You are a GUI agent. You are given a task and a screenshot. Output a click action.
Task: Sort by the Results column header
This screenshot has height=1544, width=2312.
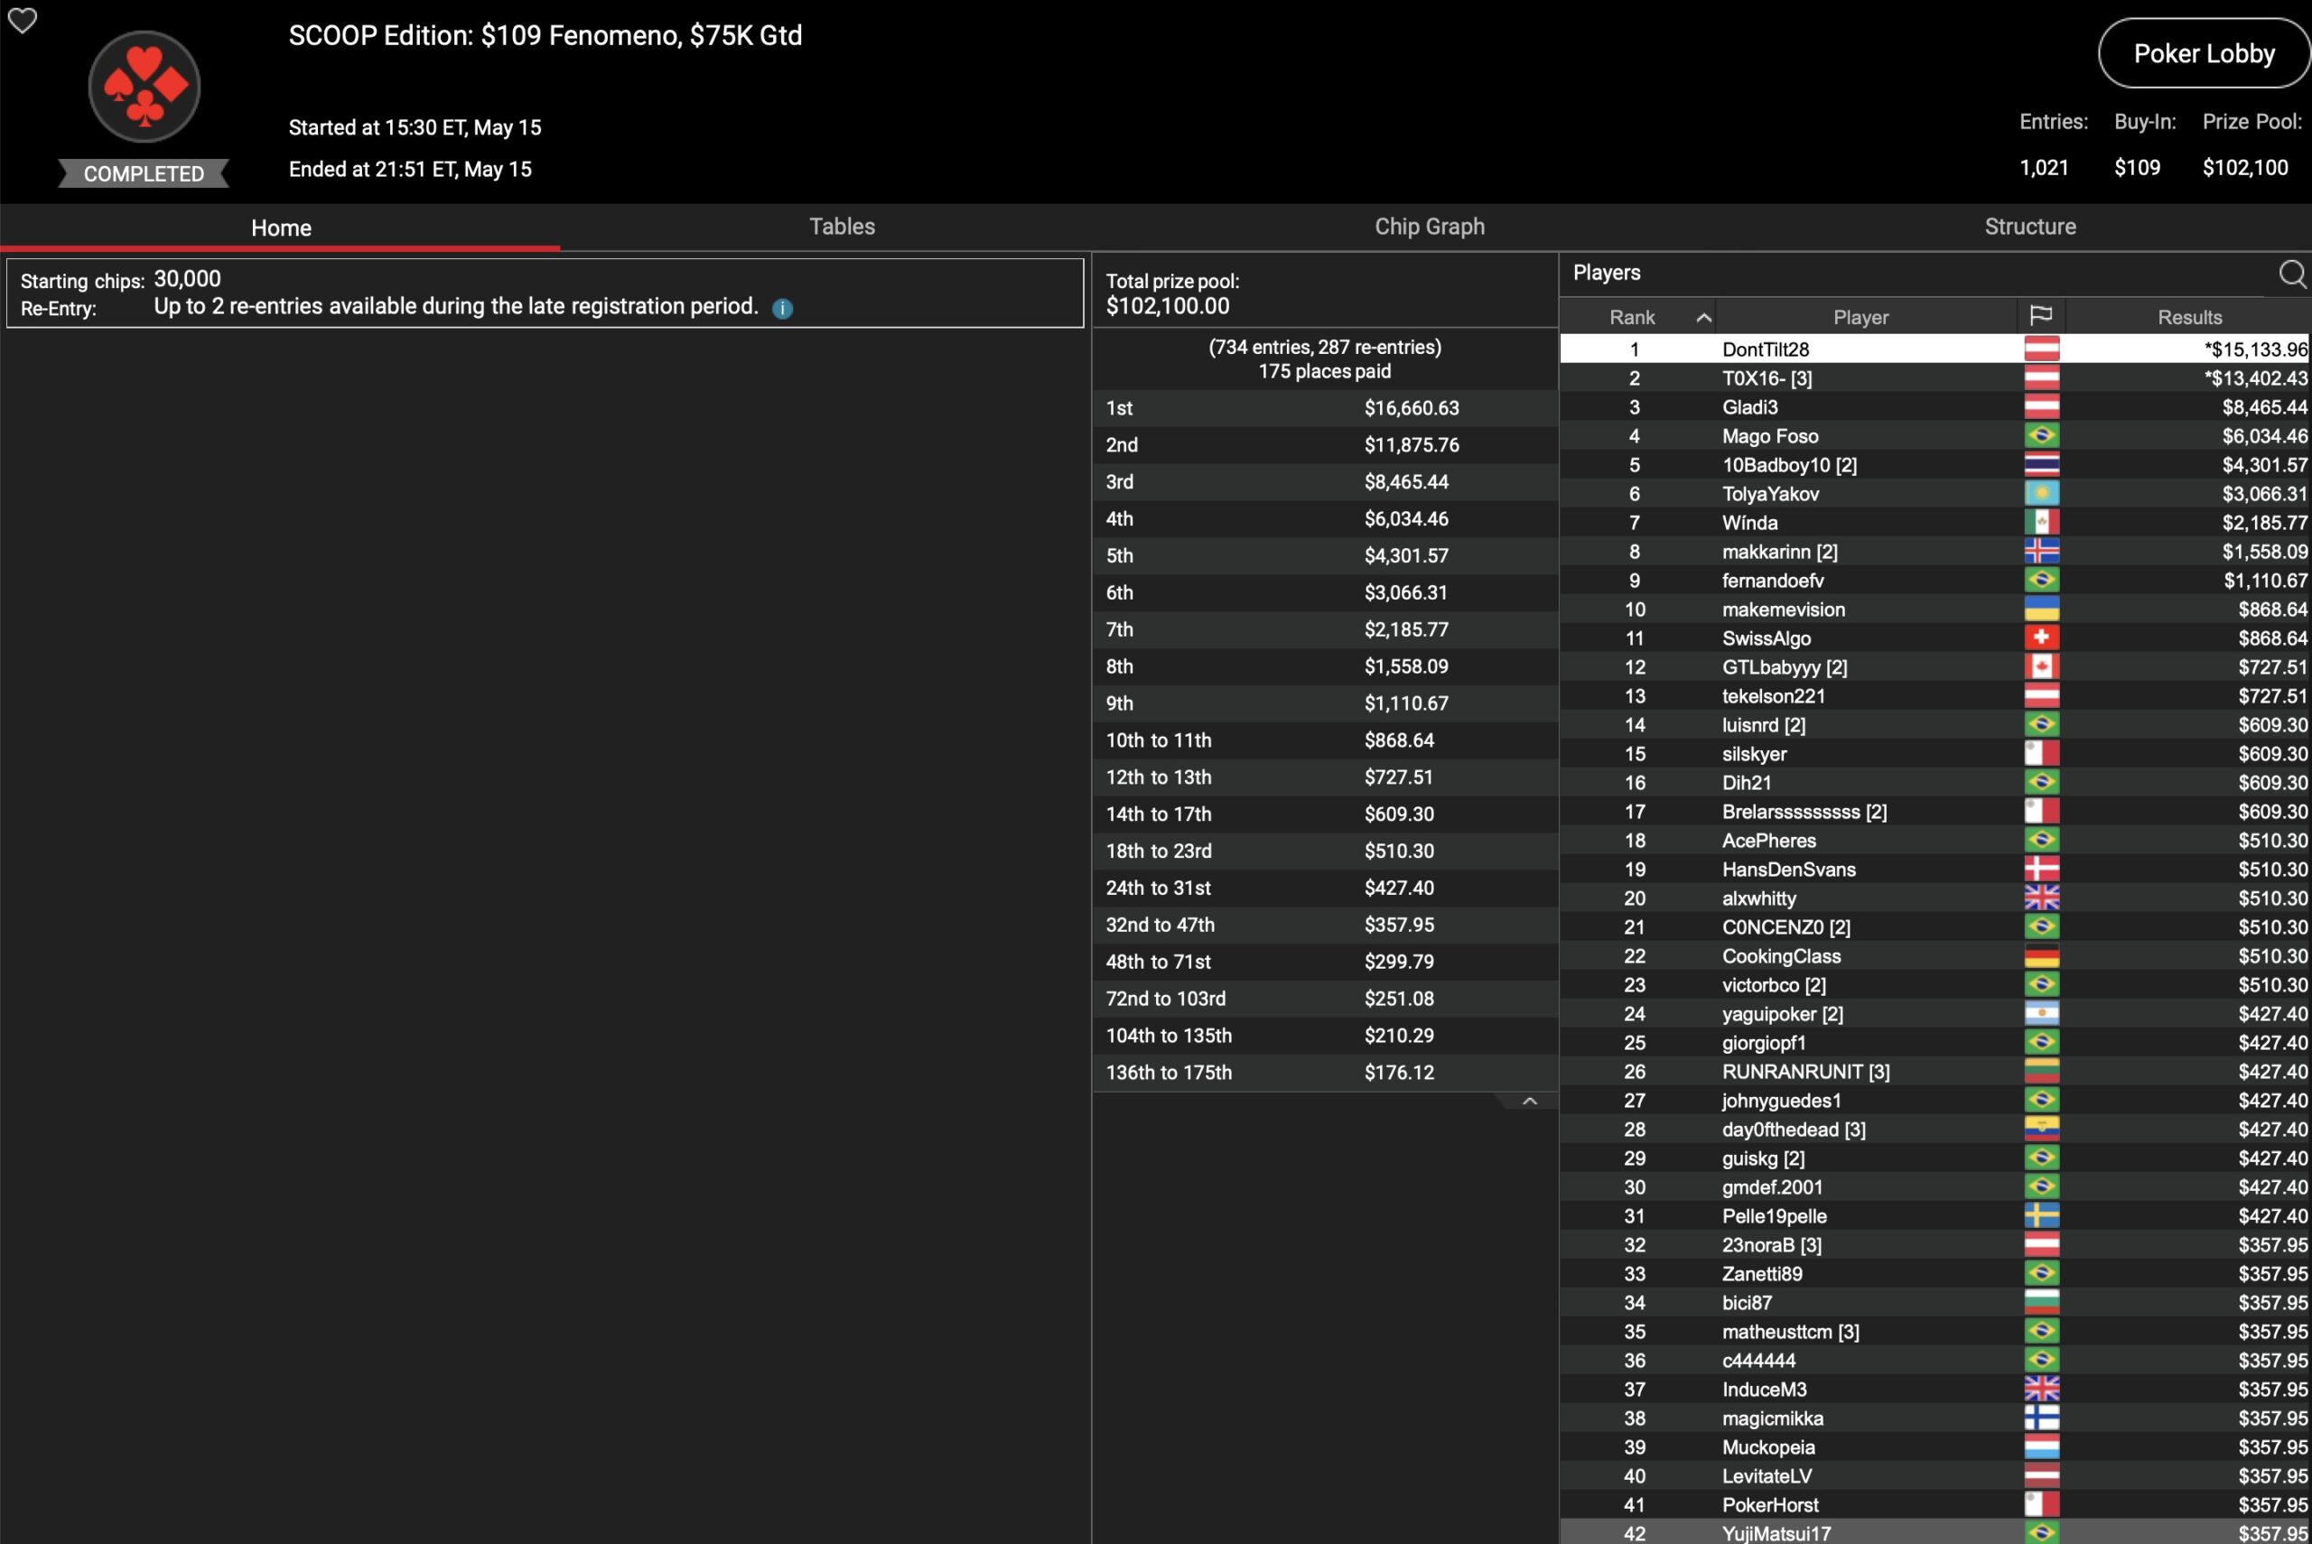point(2189,317)
